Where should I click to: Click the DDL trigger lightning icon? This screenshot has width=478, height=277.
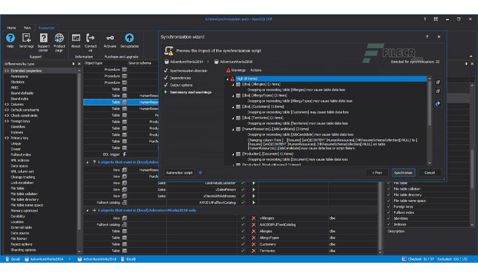(125, 155)
